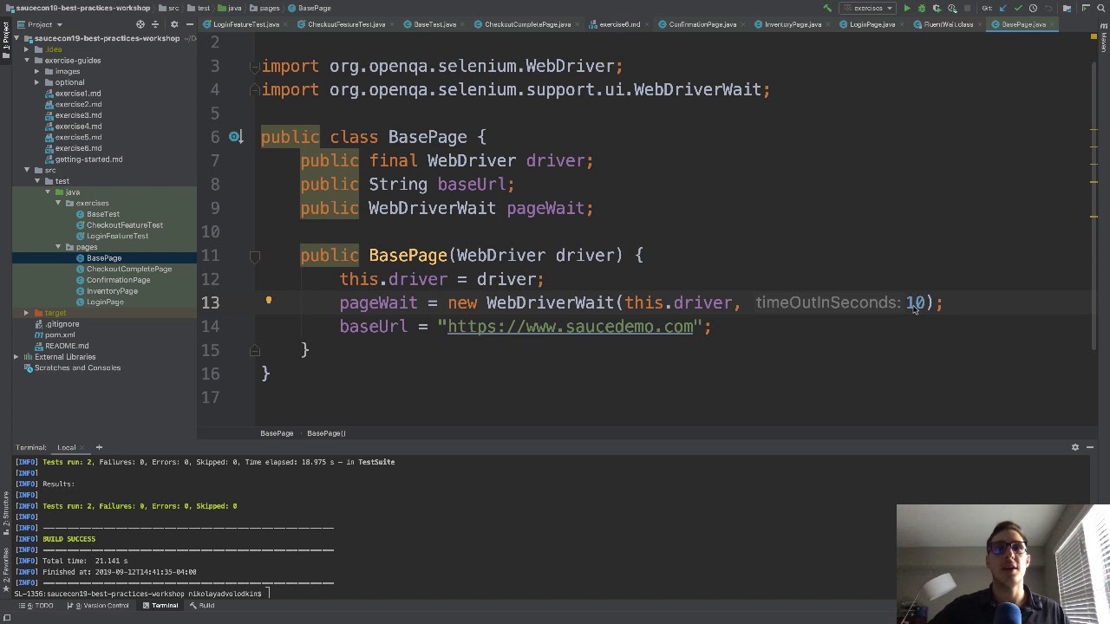
Task: Commit changes using the Git checkmark icon
Action: [1018, 9]
